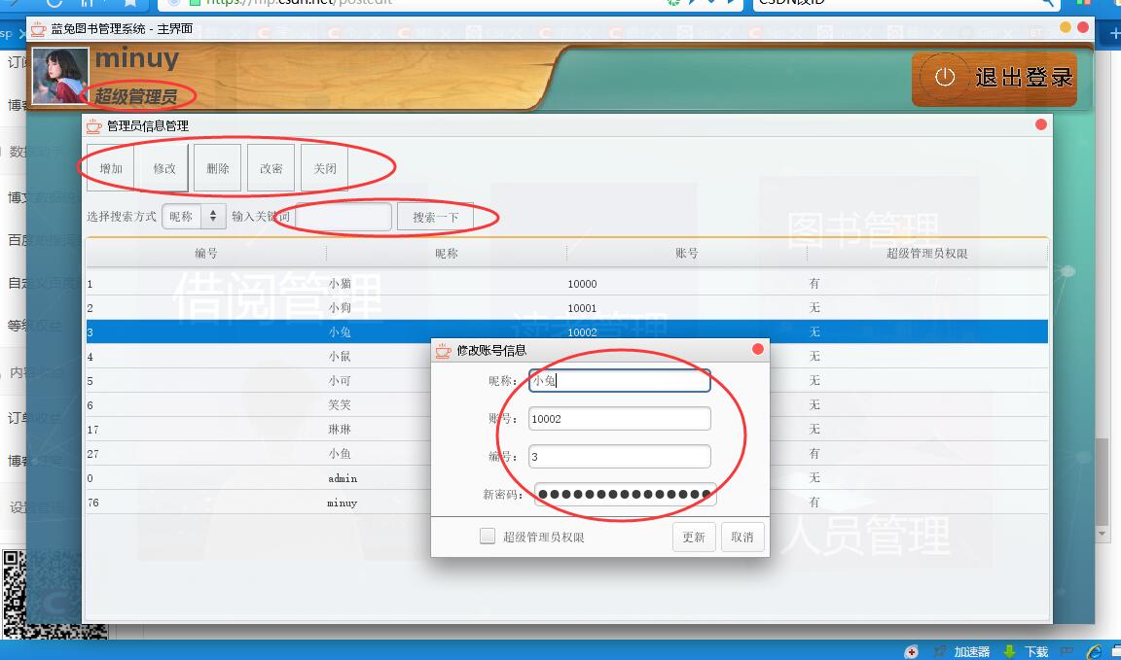Viewport: 1121px width, 660px height.
Task: Click the 昵称 column header
Action: 446,253
